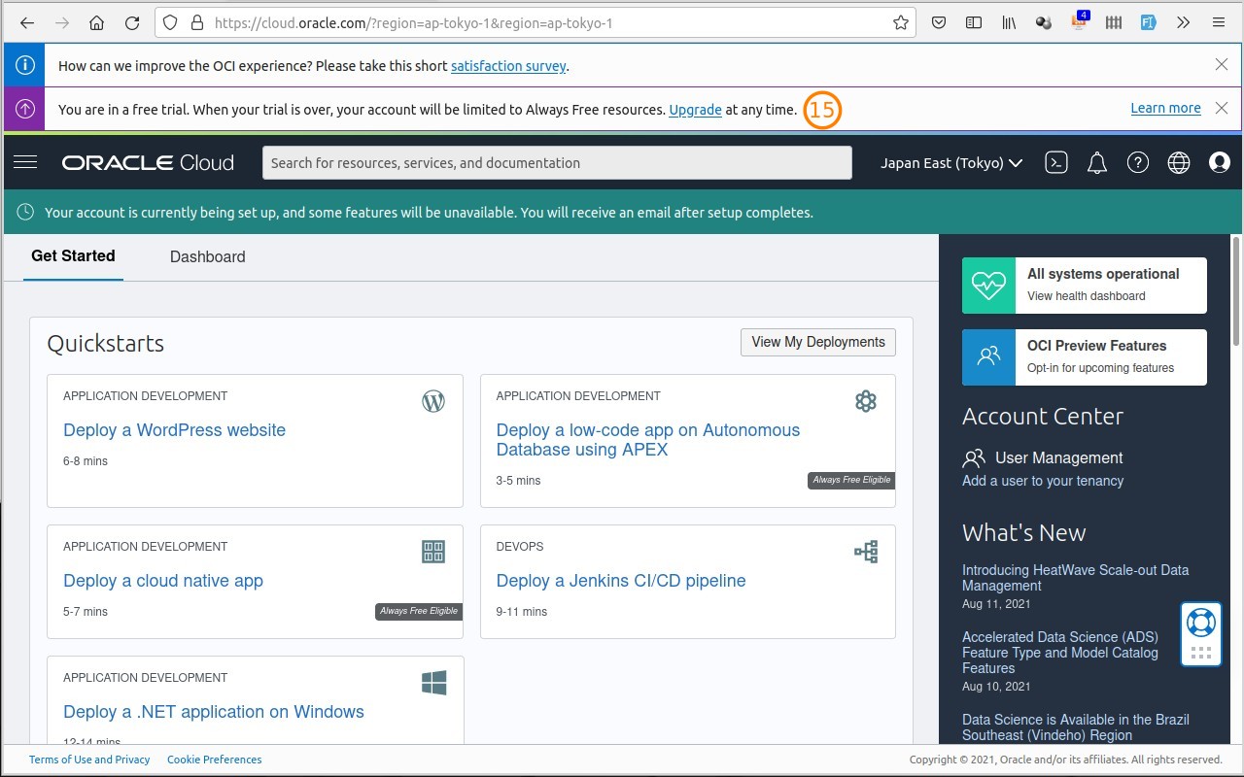The width and height of the screenshot is (1244, 777).
Task: Click Terms of Use and Privacy link
Action: coord(89,760)
